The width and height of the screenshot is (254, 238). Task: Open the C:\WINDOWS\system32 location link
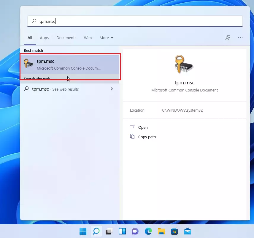pyautogui.click(x=182, y=110)
